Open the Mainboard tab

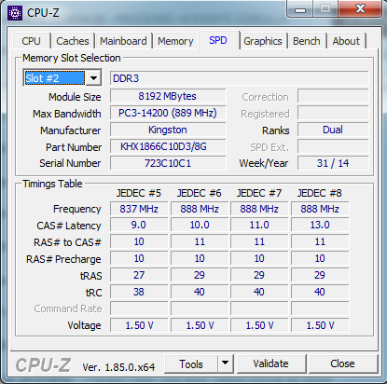(x=123, y=41)
